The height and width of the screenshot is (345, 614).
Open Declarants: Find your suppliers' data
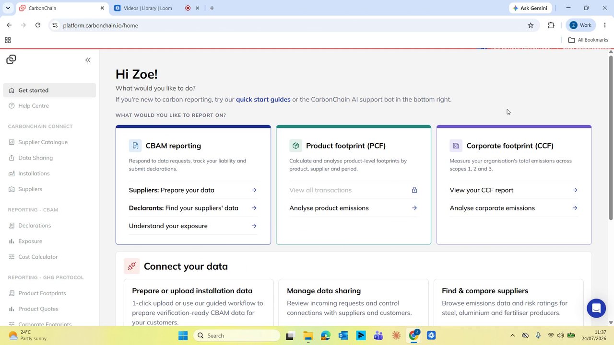tap(193, 208)
